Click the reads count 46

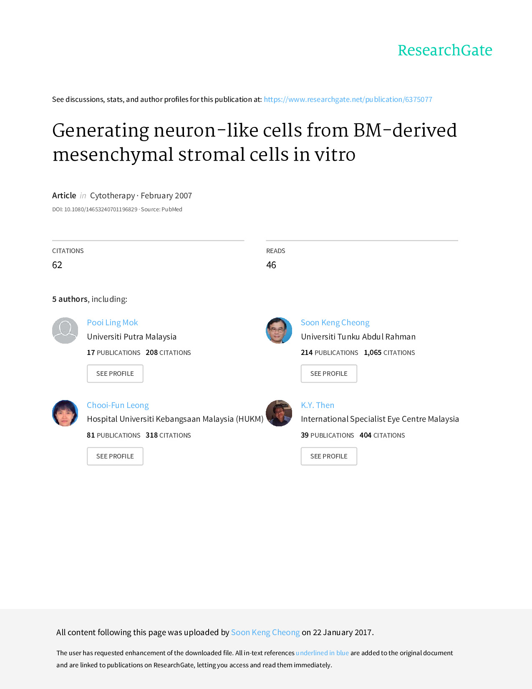pos(271,265)
